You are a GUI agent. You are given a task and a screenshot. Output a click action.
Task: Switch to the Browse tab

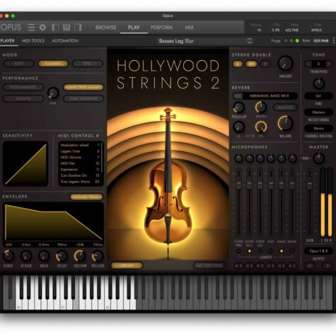pyautogui.click(x=105, y=28)
